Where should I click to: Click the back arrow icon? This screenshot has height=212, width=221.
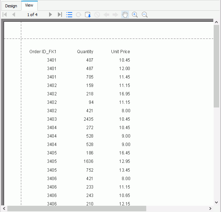[x=106, y=15]
